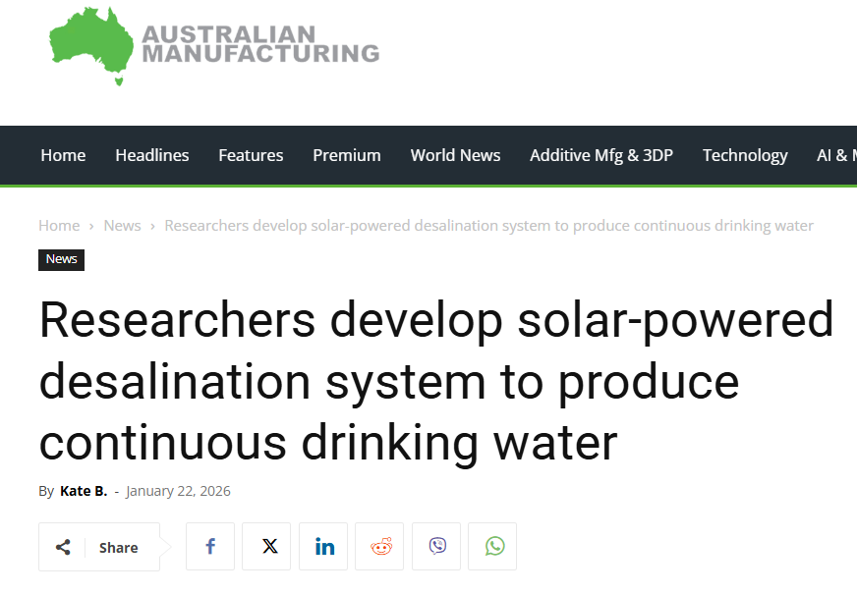This screenshot has width=857, height=594.
Task: Click the News category tag
Action: (61, 259)
